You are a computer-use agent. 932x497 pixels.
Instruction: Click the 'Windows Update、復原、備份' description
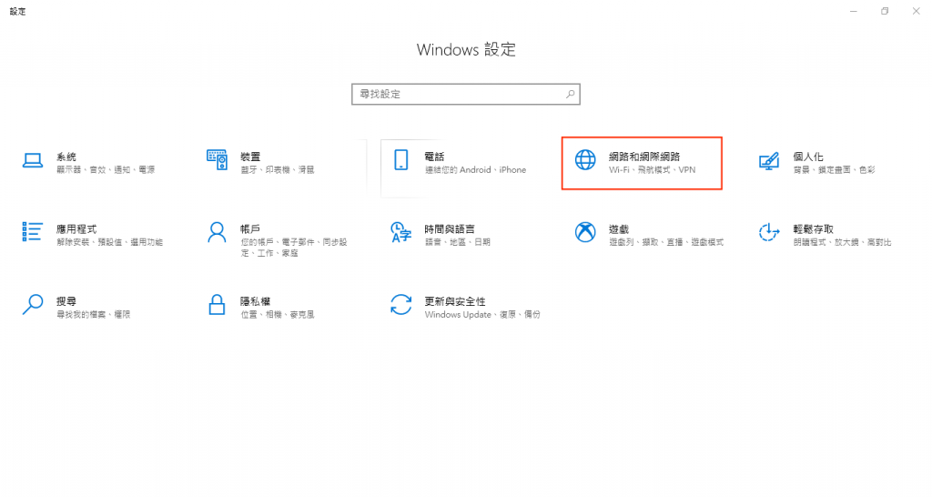[x=482, y=314]
